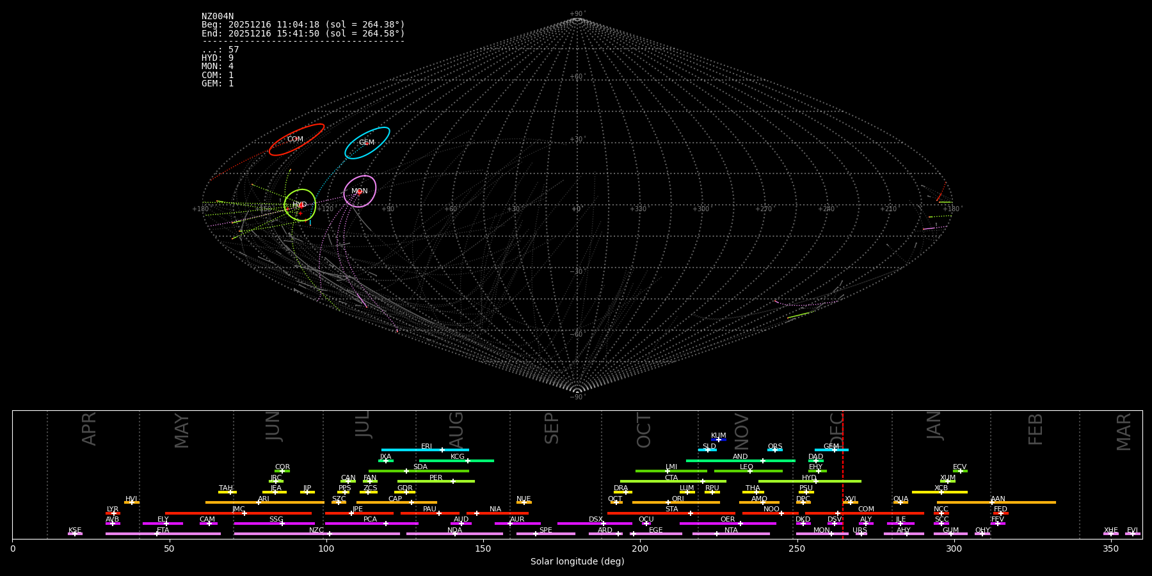The image size is (1152, 576).
Task: Click the LMI shower bar in timeline
Action: (x=671, y=471)
